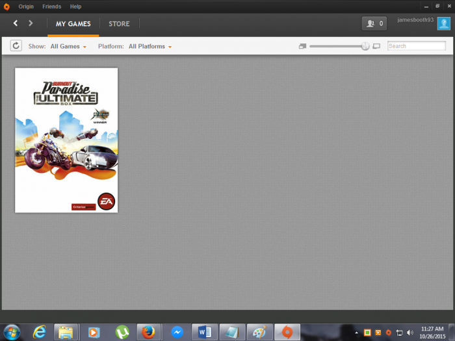Screen dimensions: 455x341
Task: Switch to the MY GAMES tab
Action: pos(73,24)
